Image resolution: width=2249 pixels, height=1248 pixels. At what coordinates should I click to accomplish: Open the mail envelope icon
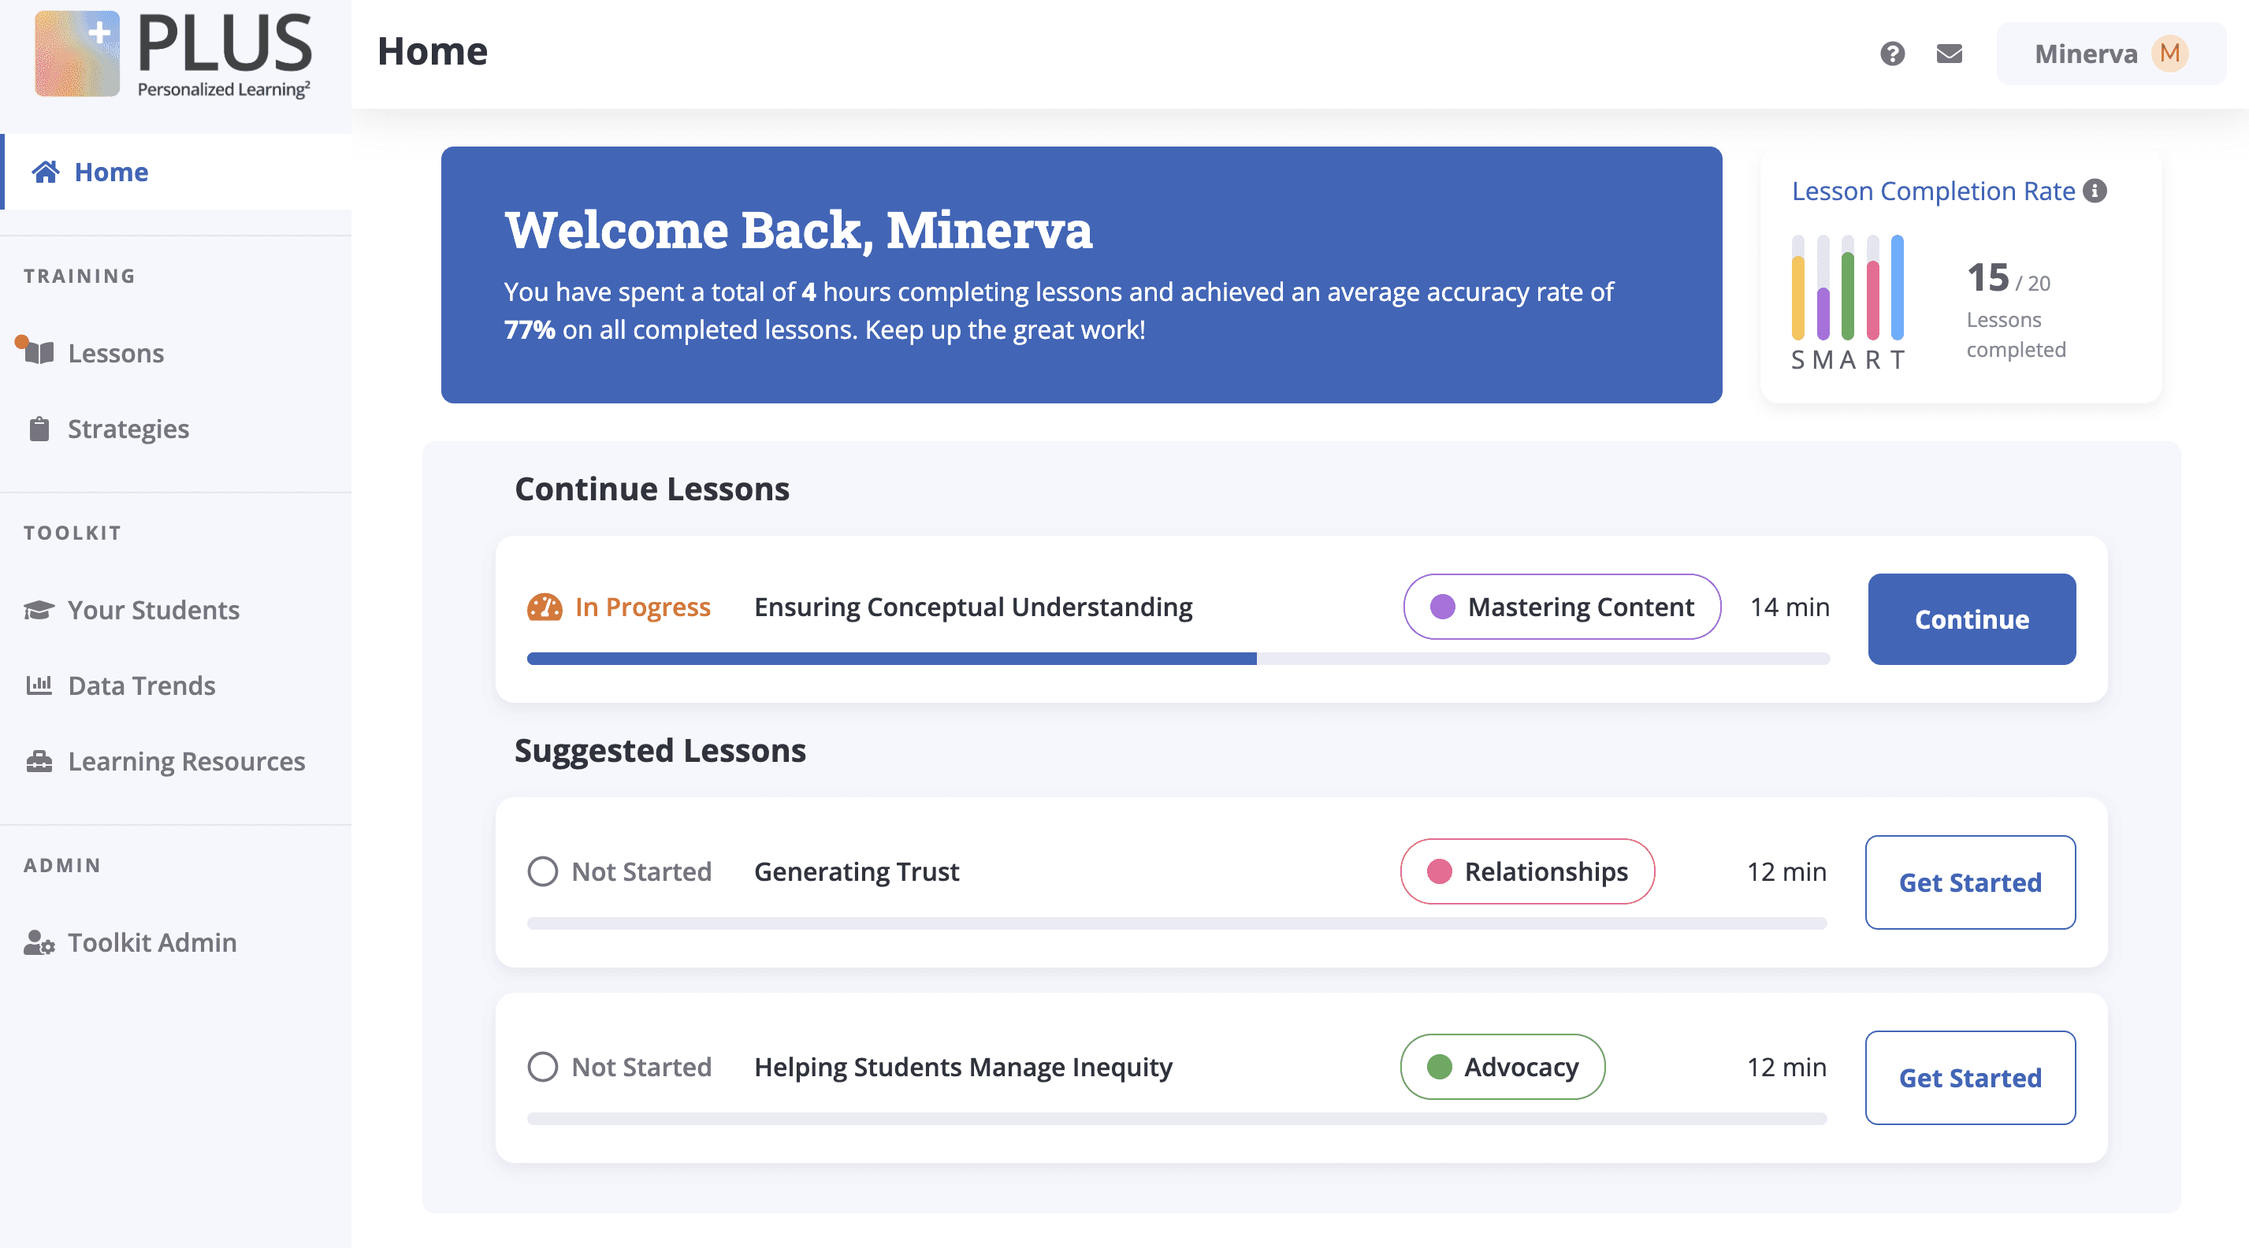point(1949,54)
